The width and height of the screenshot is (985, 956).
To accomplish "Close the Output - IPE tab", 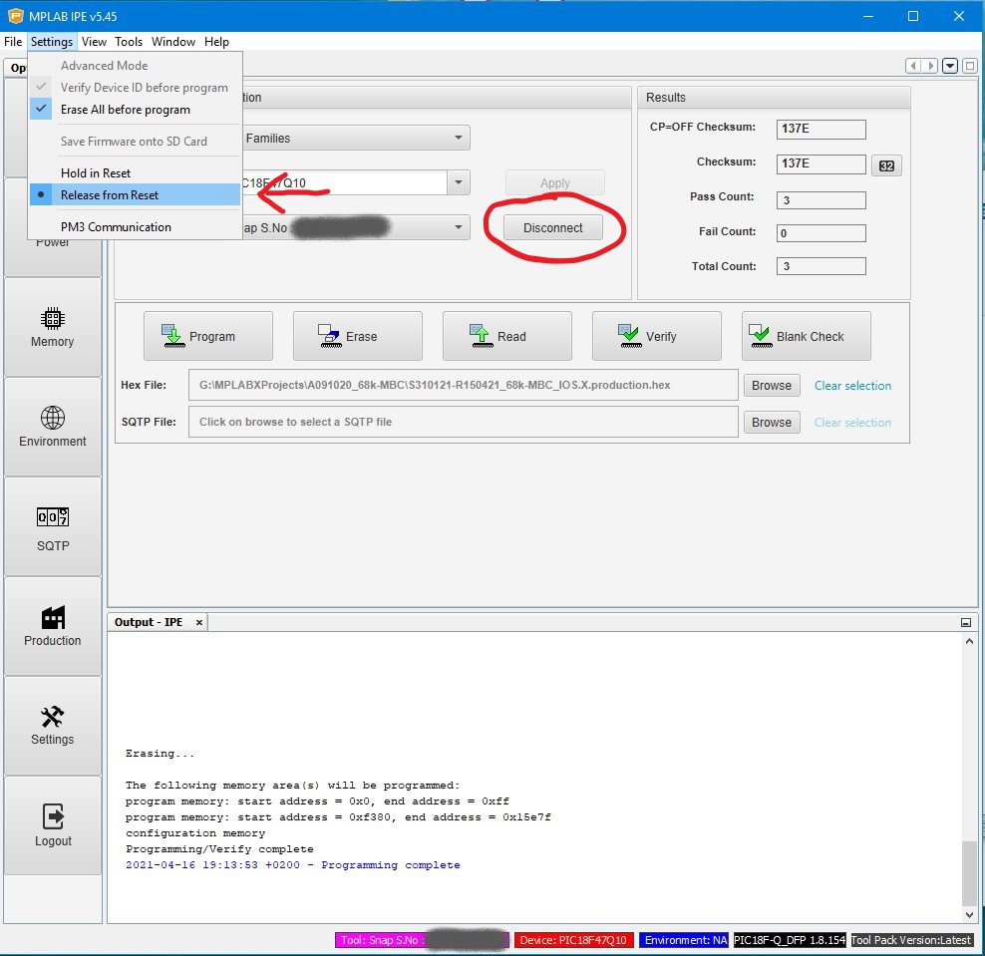I will (x=199, y=622).
